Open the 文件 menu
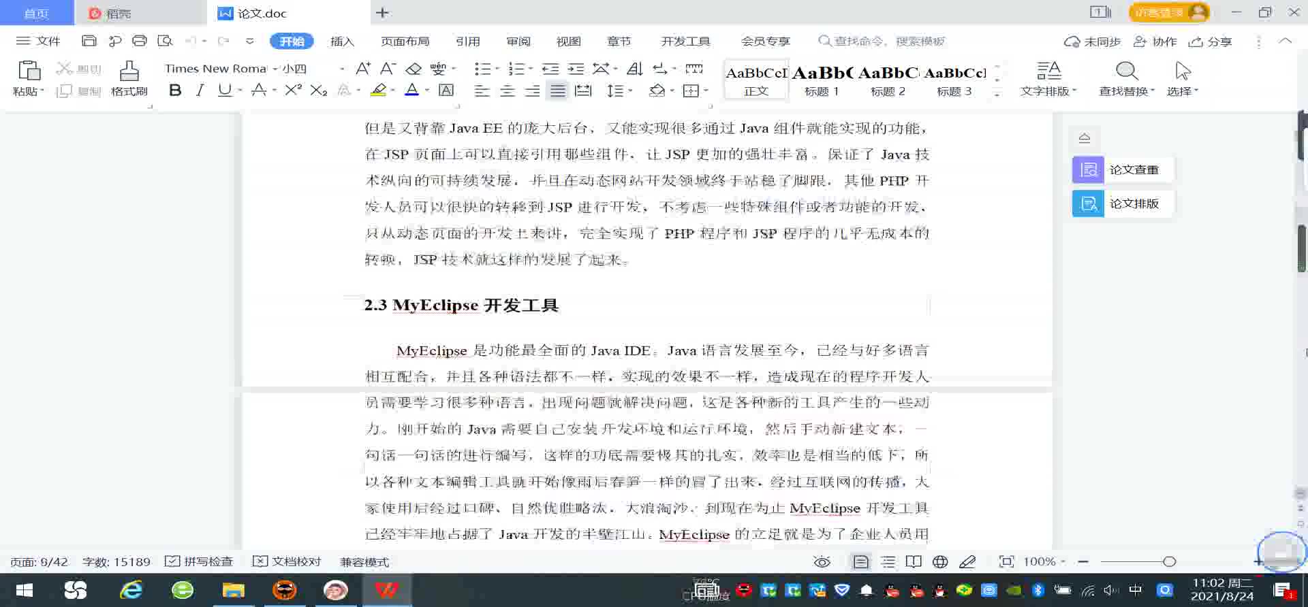The width and height of the screenshot is (1308, 607). pyautogui.click(x=39, y=41)
